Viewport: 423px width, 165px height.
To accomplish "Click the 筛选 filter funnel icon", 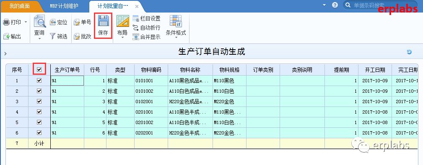I will coord(52,36).
